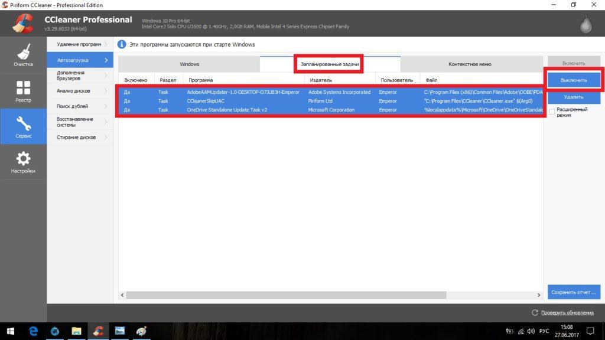Click the Включить button
This screenshot has width=605, height=340.
[574, 63]
